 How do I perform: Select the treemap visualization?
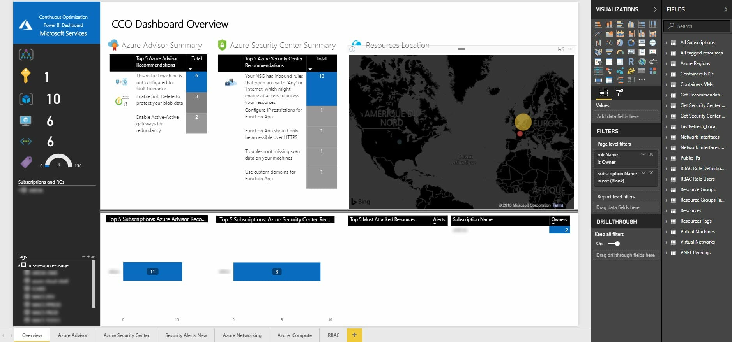coord(642,43)
